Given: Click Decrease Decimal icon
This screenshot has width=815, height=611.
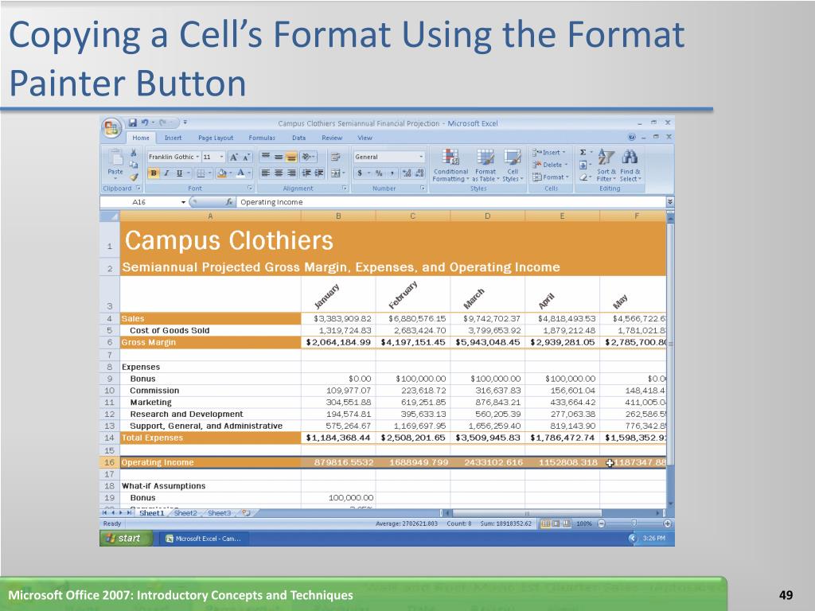Looking at the screenshot, I should [420, 173].
